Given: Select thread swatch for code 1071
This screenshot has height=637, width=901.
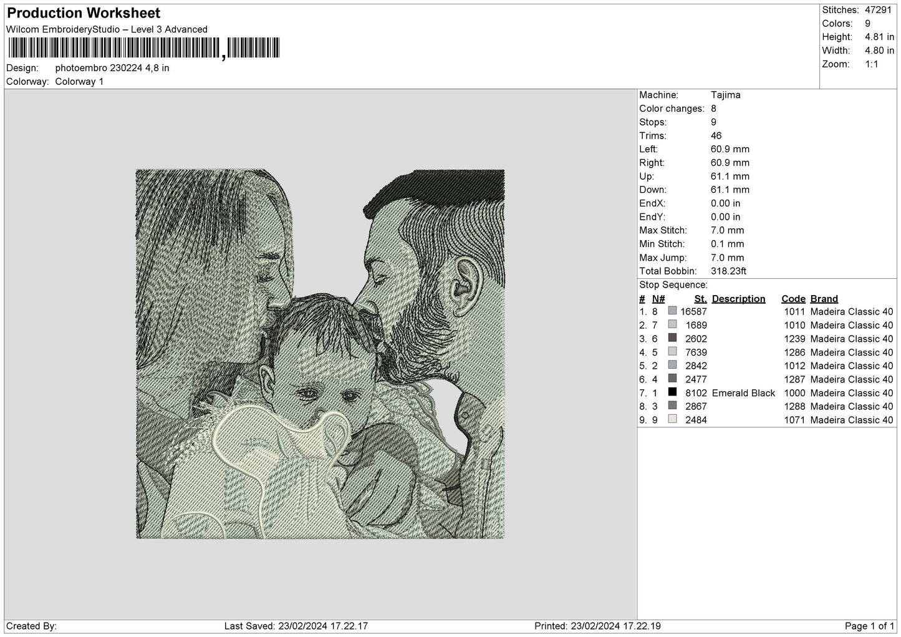Looking at the screenshot, I should [672, 419].
